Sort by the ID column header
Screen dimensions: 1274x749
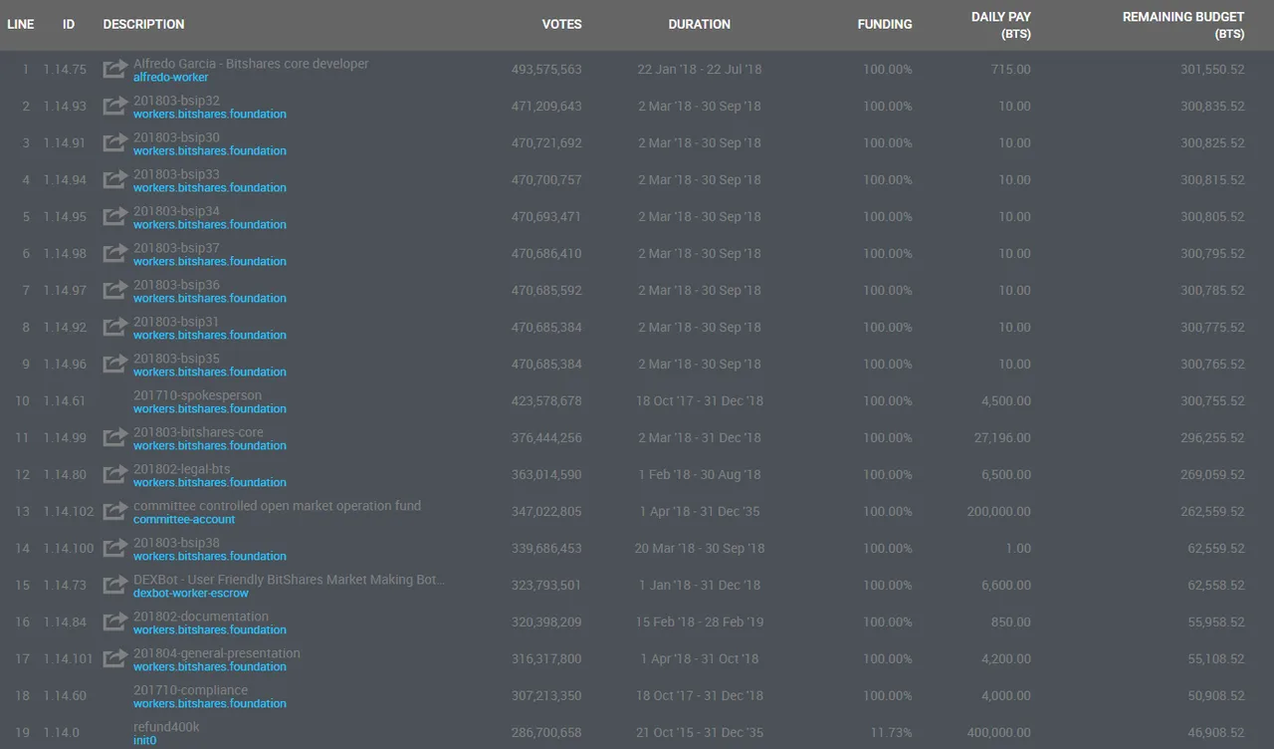[69, 24]
